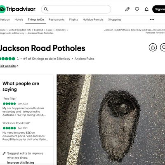This screenshot has height=165, width=165.
Task: Open the pothole photo
Action: (x=111, y=120)
